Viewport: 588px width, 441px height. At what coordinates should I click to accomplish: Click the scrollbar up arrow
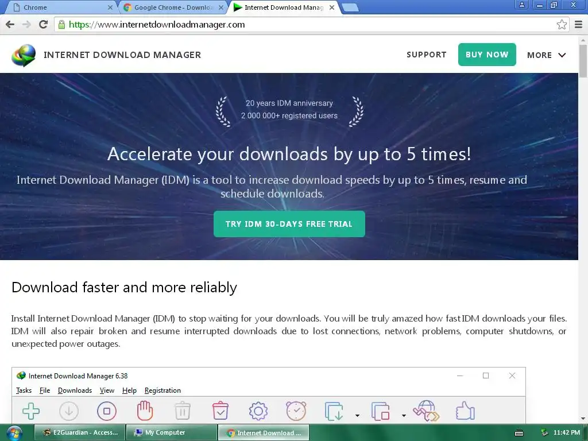pyautogui.click(x=583, y=40)
